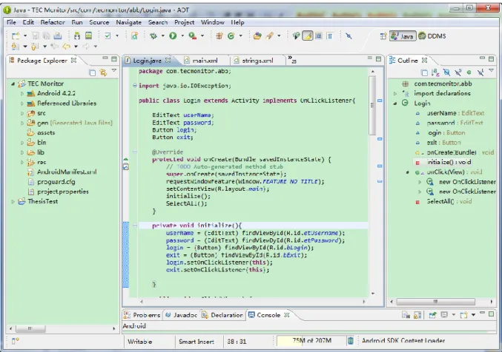Expand import declarations in Outline
This screenshot has width=502, height=352.
(x=395, y=94)
